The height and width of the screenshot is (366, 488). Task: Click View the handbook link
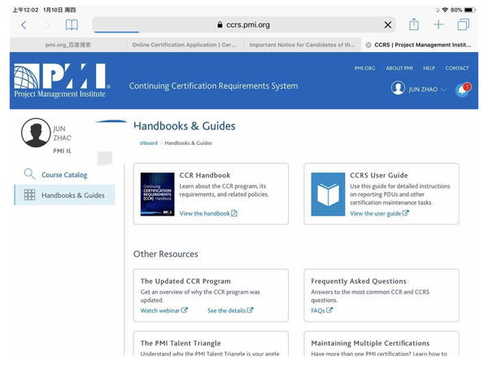tap(208, 213)
